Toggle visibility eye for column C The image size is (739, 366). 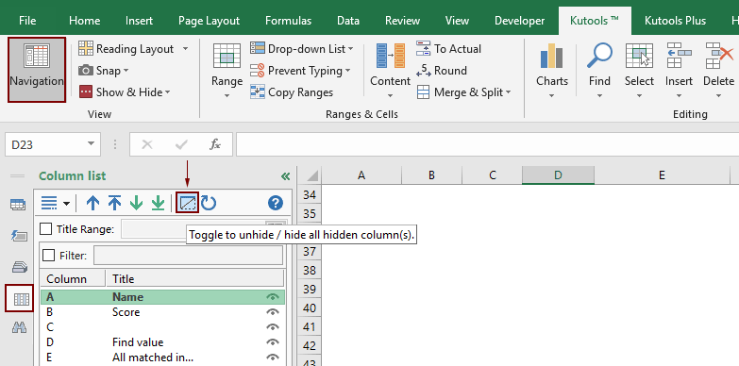click(x=273, y=327)
